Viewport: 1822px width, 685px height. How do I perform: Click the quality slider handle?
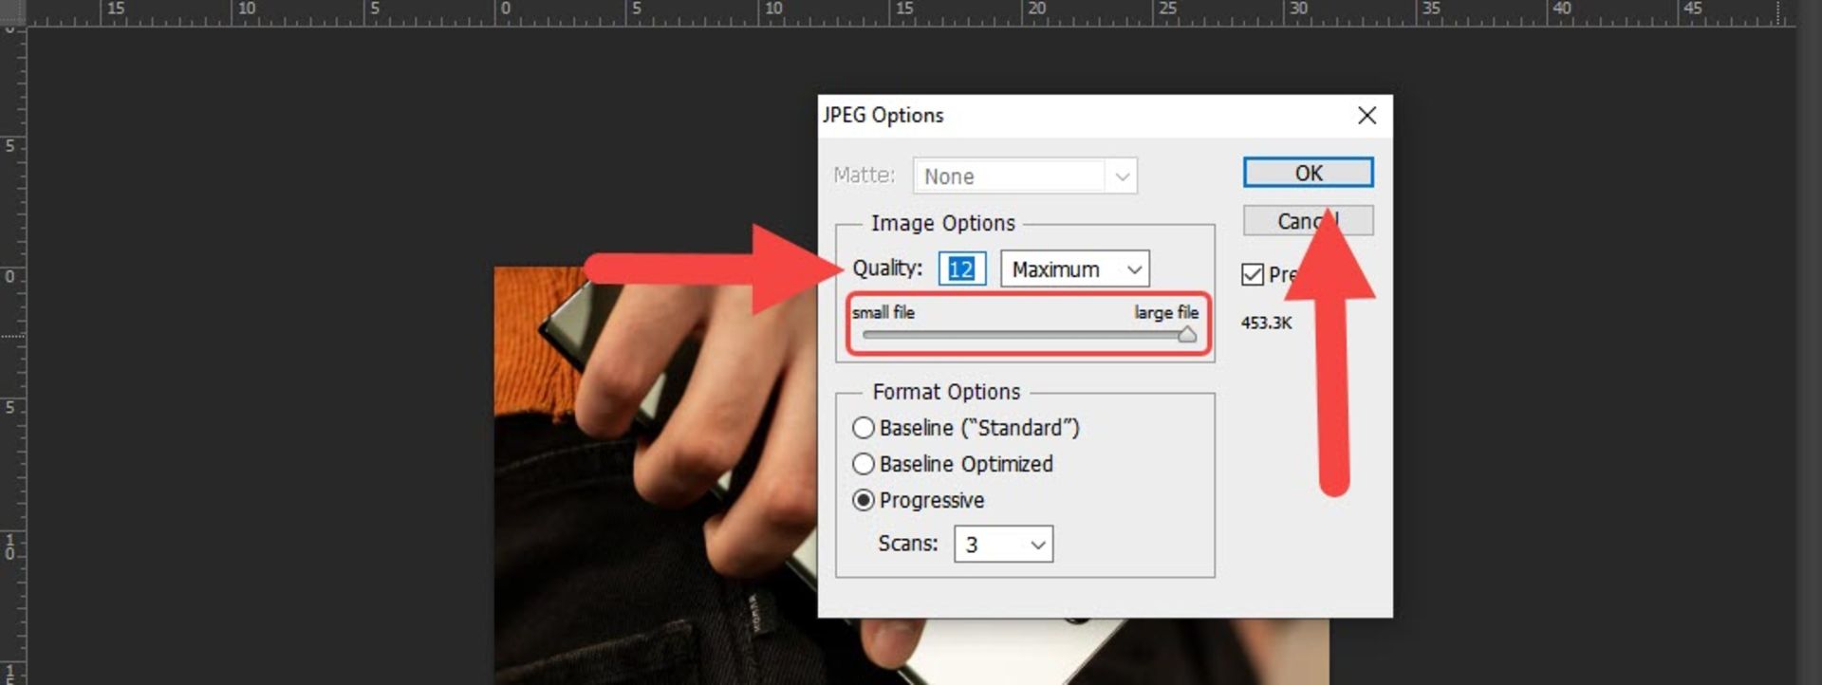(x=1186, y=335)
